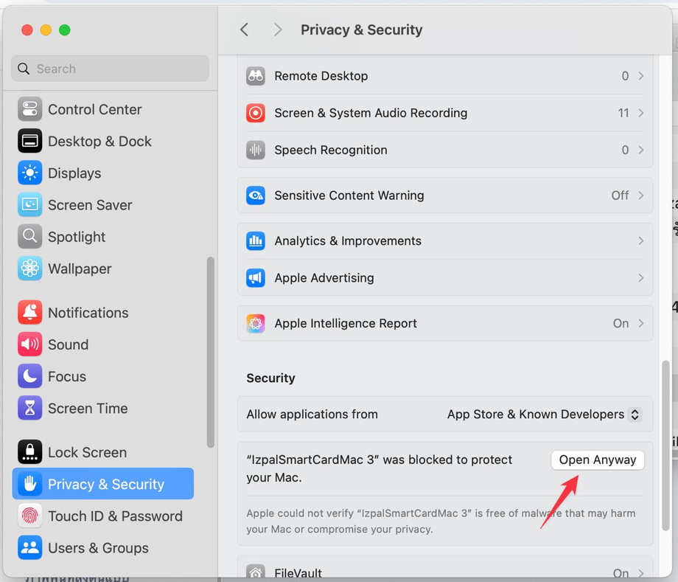The image size is (678, 582).
Task: Click the Notifications bell icon
Action: (x=29, y=313)
